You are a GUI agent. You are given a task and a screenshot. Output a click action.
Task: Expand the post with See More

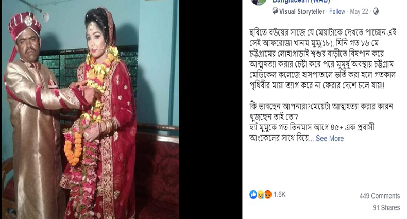[330, 138]
